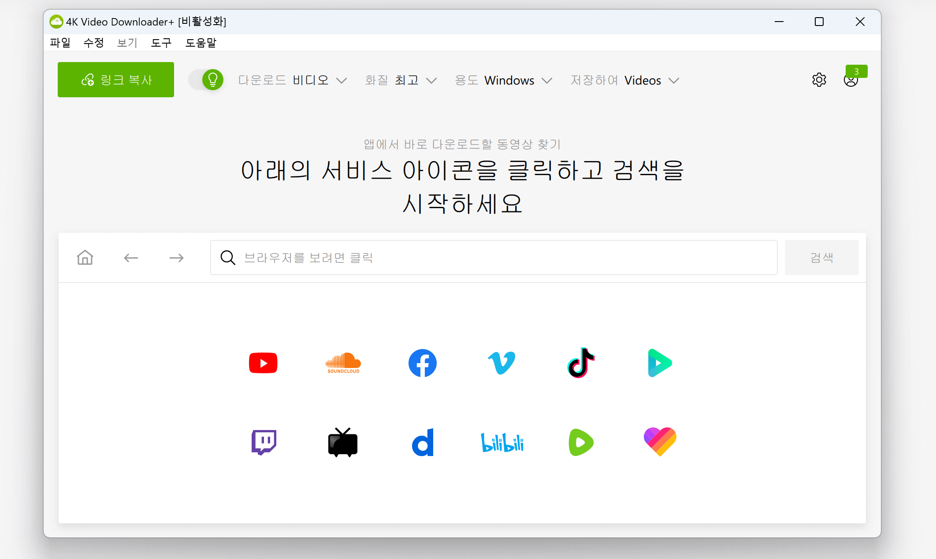Close the 4K Video Downloader+ window
Viewport: 936px width, 559px height.
tap(860, 22)
